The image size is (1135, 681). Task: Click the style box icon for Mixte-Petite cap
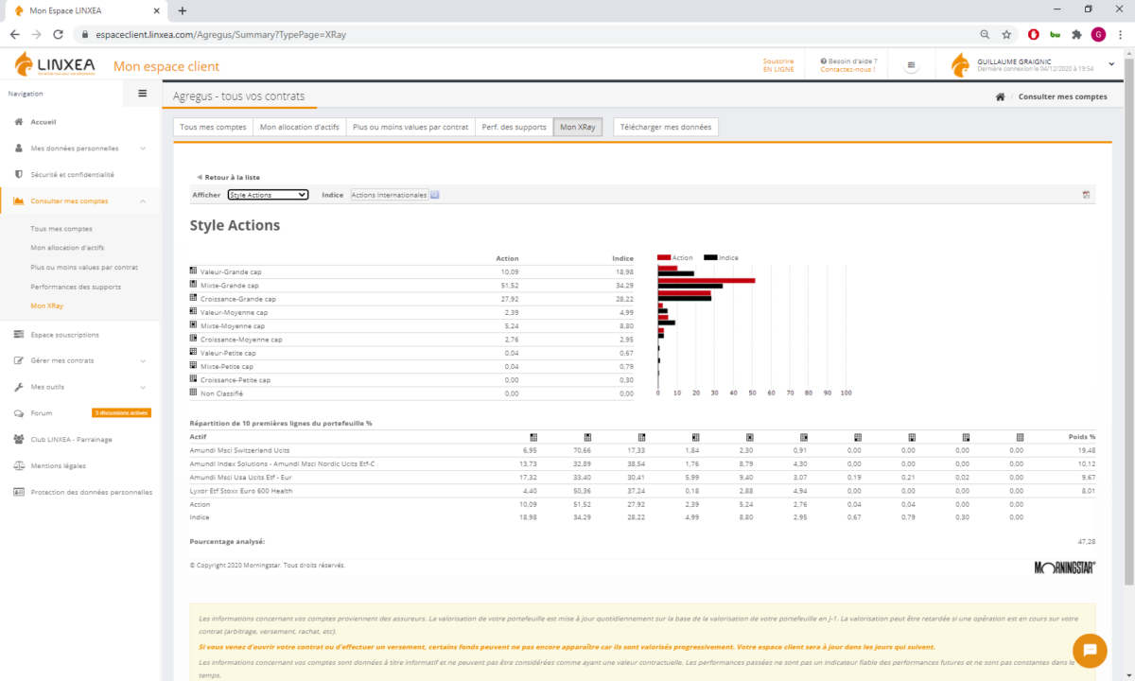(x=193, y=366)
